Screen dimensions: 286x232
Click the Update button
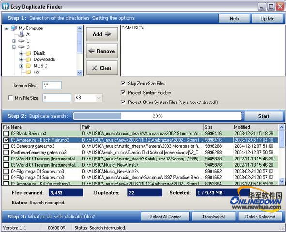click(x=268, y=18)
